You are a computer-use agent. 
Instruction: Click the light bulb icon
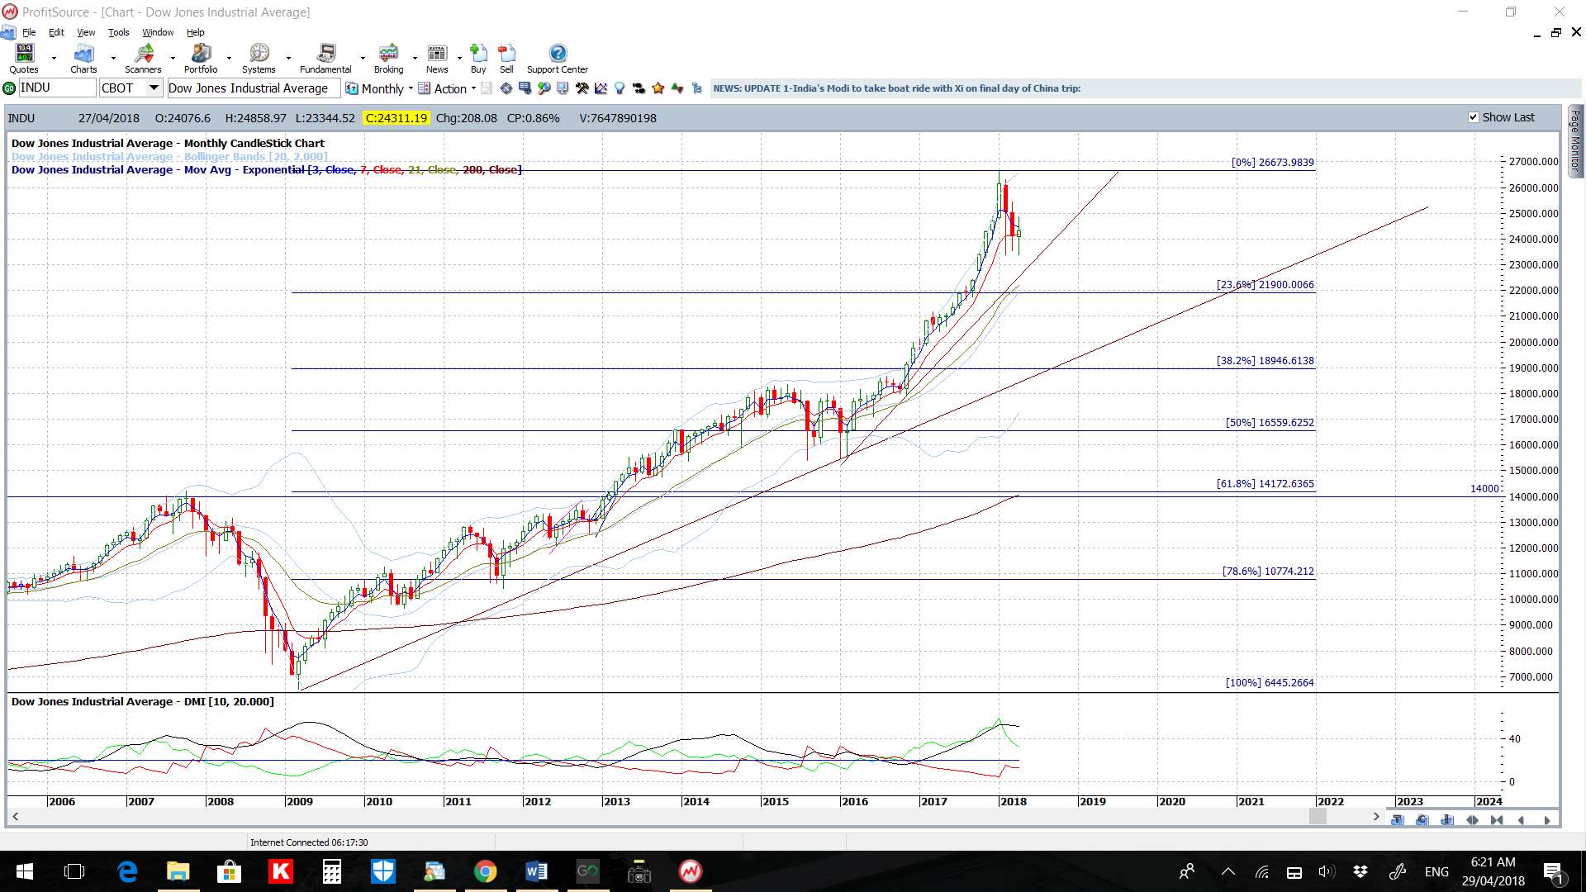tap(620, 88)
